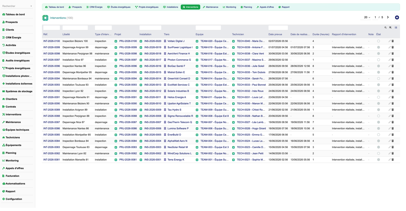The image size is (406, 211).
Task: Click the Interventions sun logo icon
Action: 45,18
